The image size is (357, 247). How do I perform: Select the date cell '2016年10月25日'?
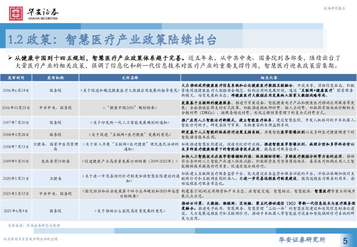point(16,108)
